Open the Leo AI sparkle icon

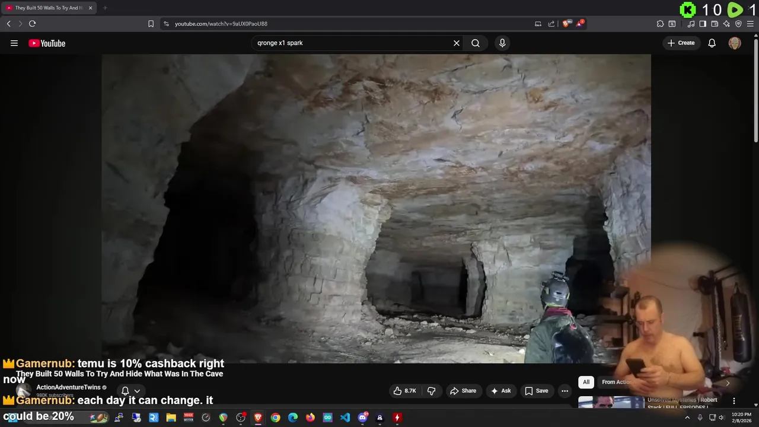pos(726,24)
